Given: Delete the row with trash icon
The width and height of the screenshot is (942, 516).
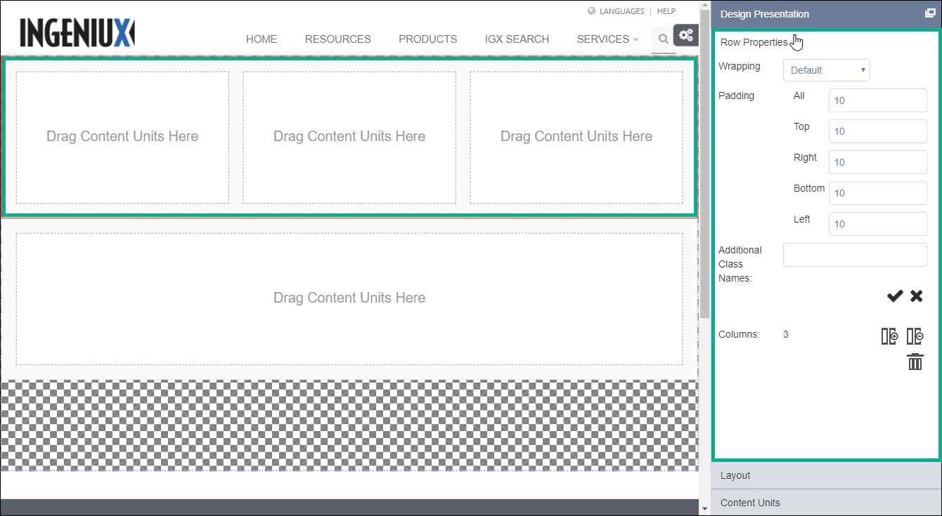Looking at the screenshot, I should pyautogui.click(x=915, y=362).
